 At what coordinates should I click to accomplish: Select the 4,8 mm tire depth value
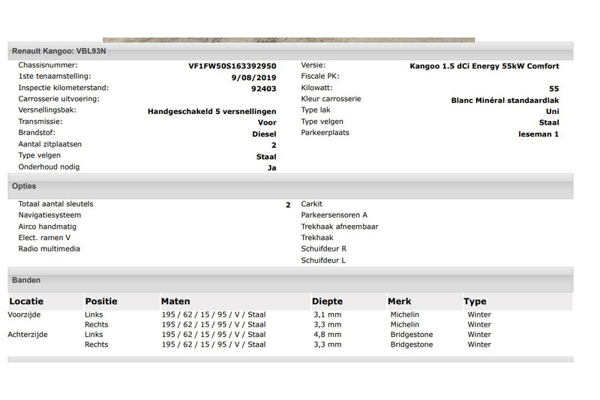327,334
